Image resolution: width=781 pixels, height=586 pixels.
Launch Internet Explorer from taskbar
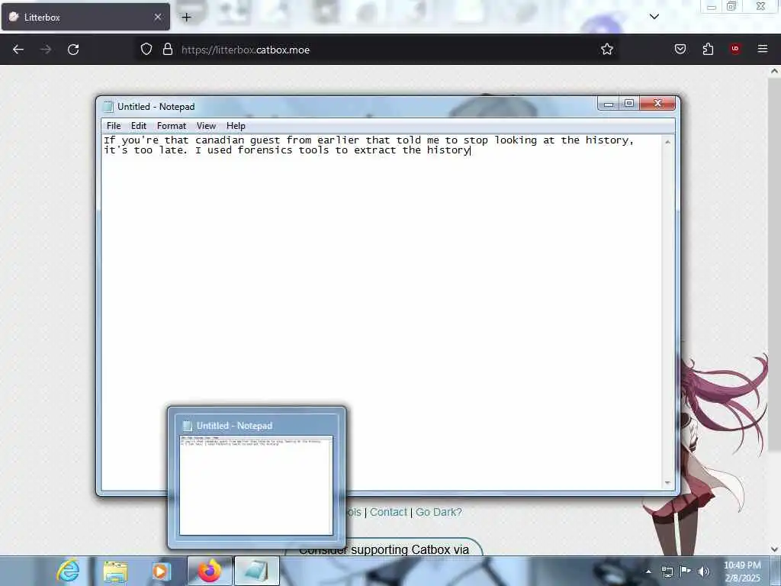68,571
